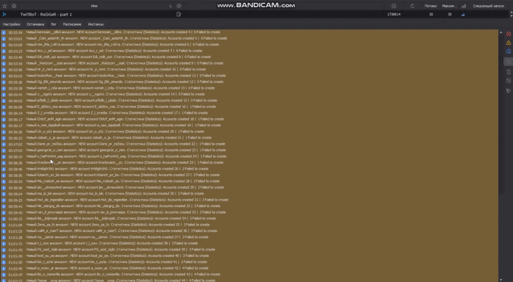This screenshot has height=282, width=513.
Task: Toggle the red error messages filter
Action: click(509, 34)
